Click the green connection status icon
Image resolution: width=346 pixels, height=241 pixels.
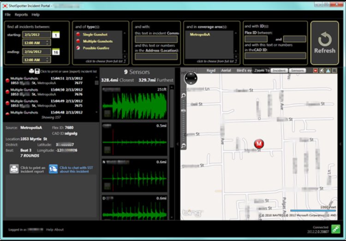tap(336, 229)
